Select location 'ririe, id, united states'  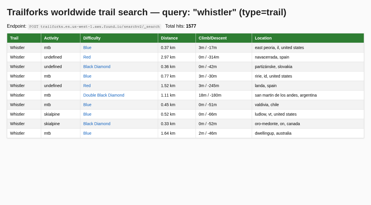273,76
